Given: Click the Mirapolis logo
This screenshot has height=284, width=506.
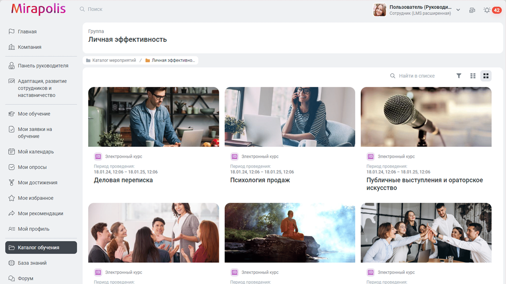Looking at the screenshot, I should pyautogui.click(x=38, y=9).
